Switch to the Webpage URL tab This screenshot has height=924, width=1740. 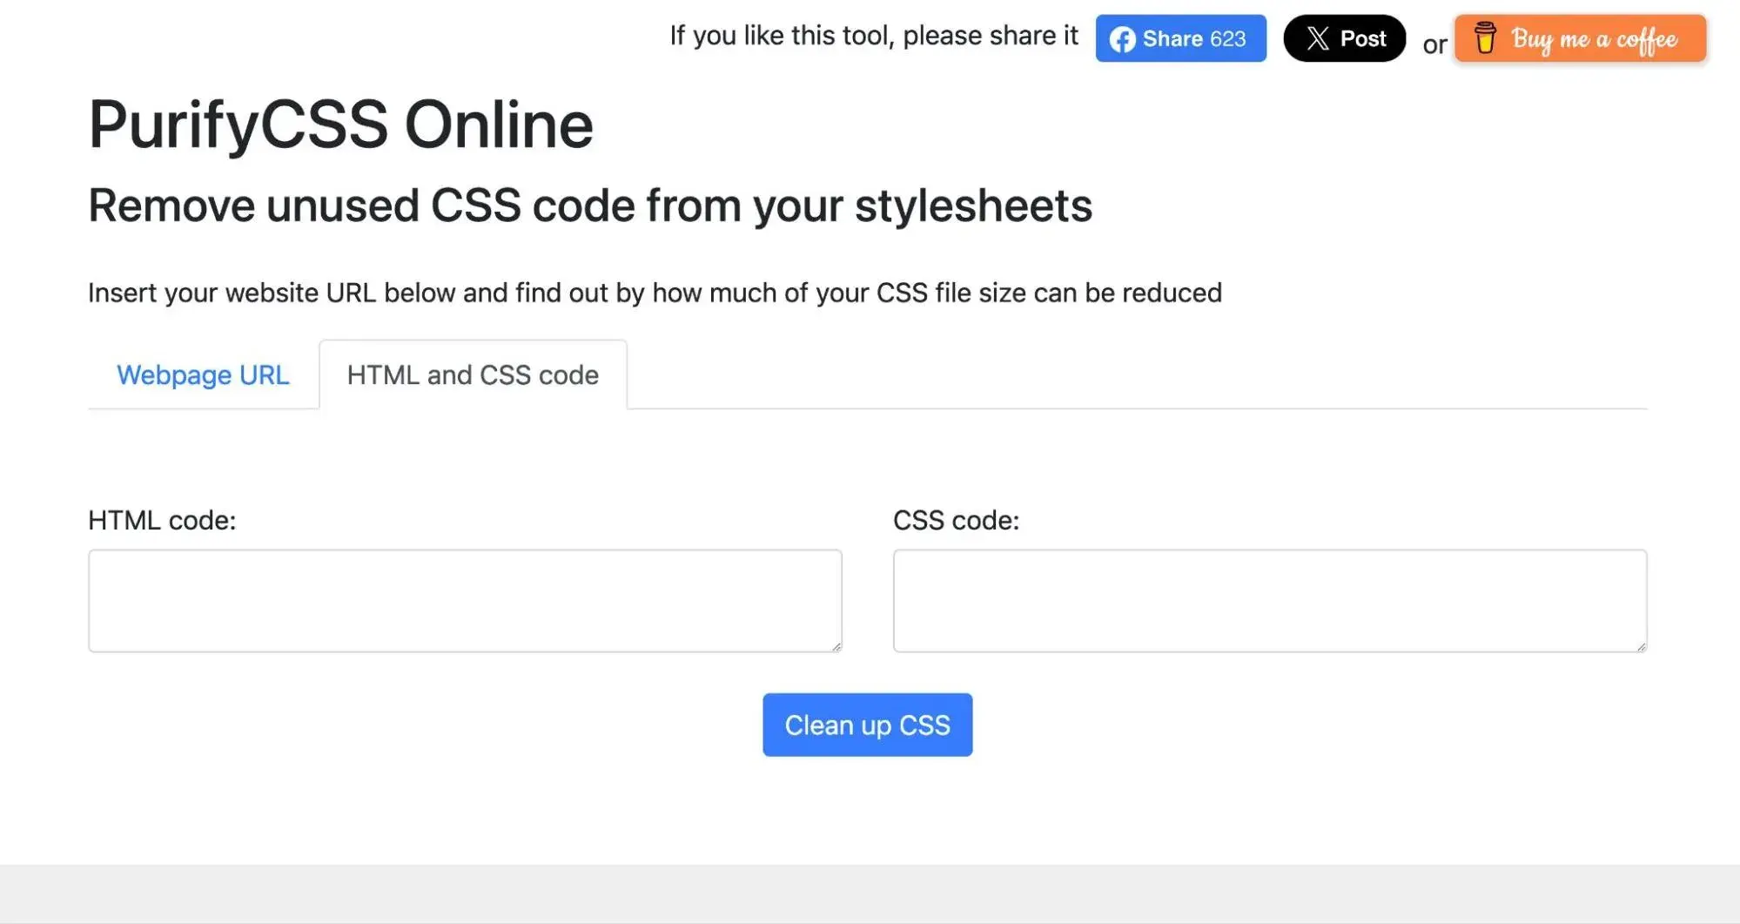[203, 374]
